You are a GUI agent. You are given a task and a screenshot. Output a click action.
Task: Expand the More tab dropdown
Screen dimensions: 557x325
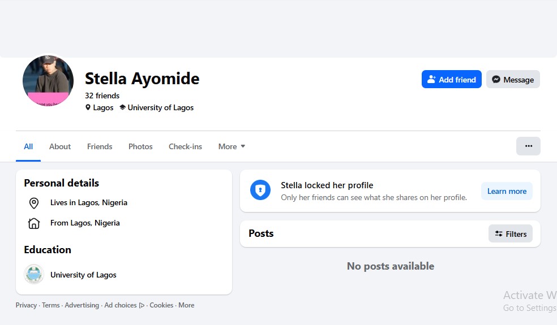[232, 146]
